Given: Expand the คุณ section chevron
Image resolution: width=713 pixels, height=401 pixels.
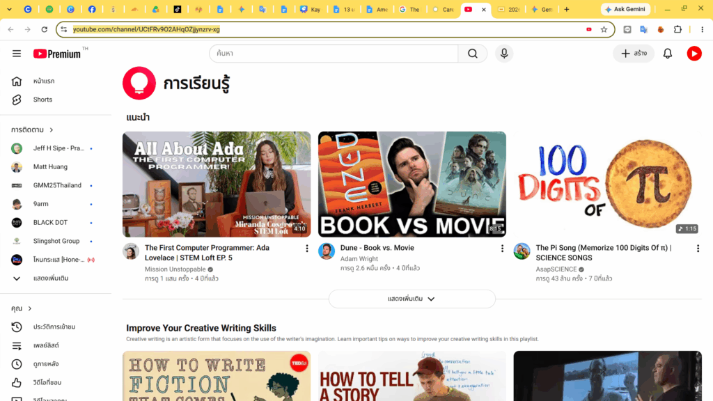Looking at the screenshot, I should [30, 308].
